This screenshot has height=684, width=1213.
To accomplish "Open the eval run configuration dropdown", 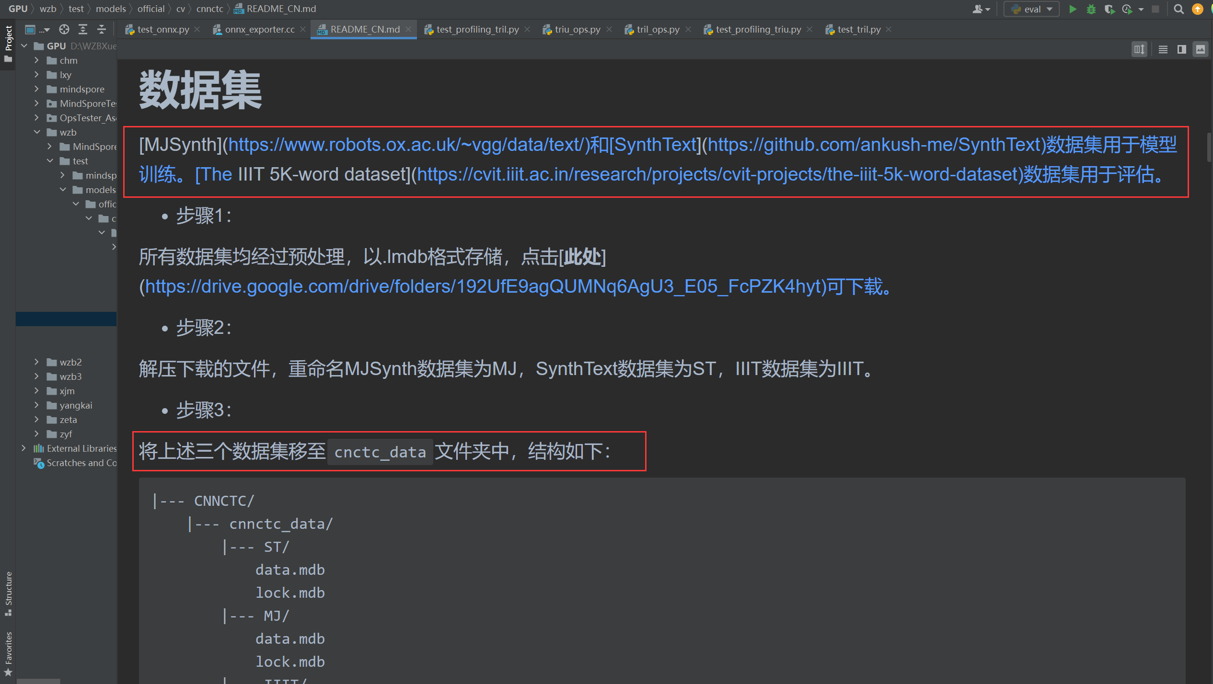I will pos(1031,9).
